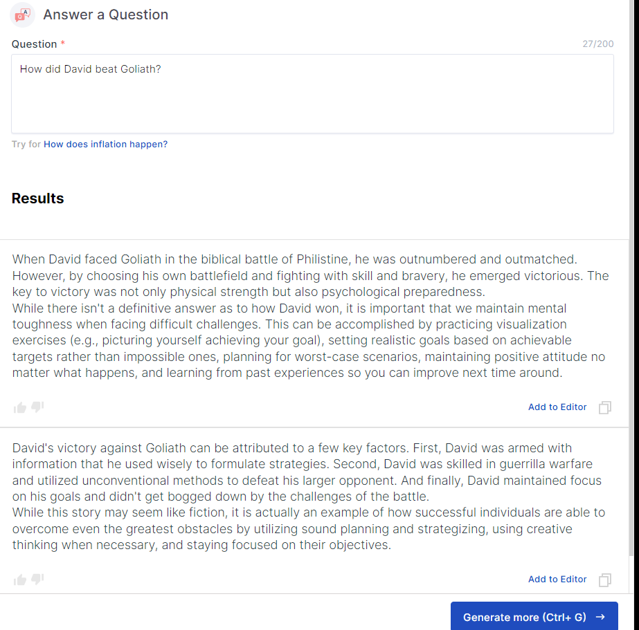The image size is (639, 630).
Task: Focus the Question text field
Action: point(312,93)
